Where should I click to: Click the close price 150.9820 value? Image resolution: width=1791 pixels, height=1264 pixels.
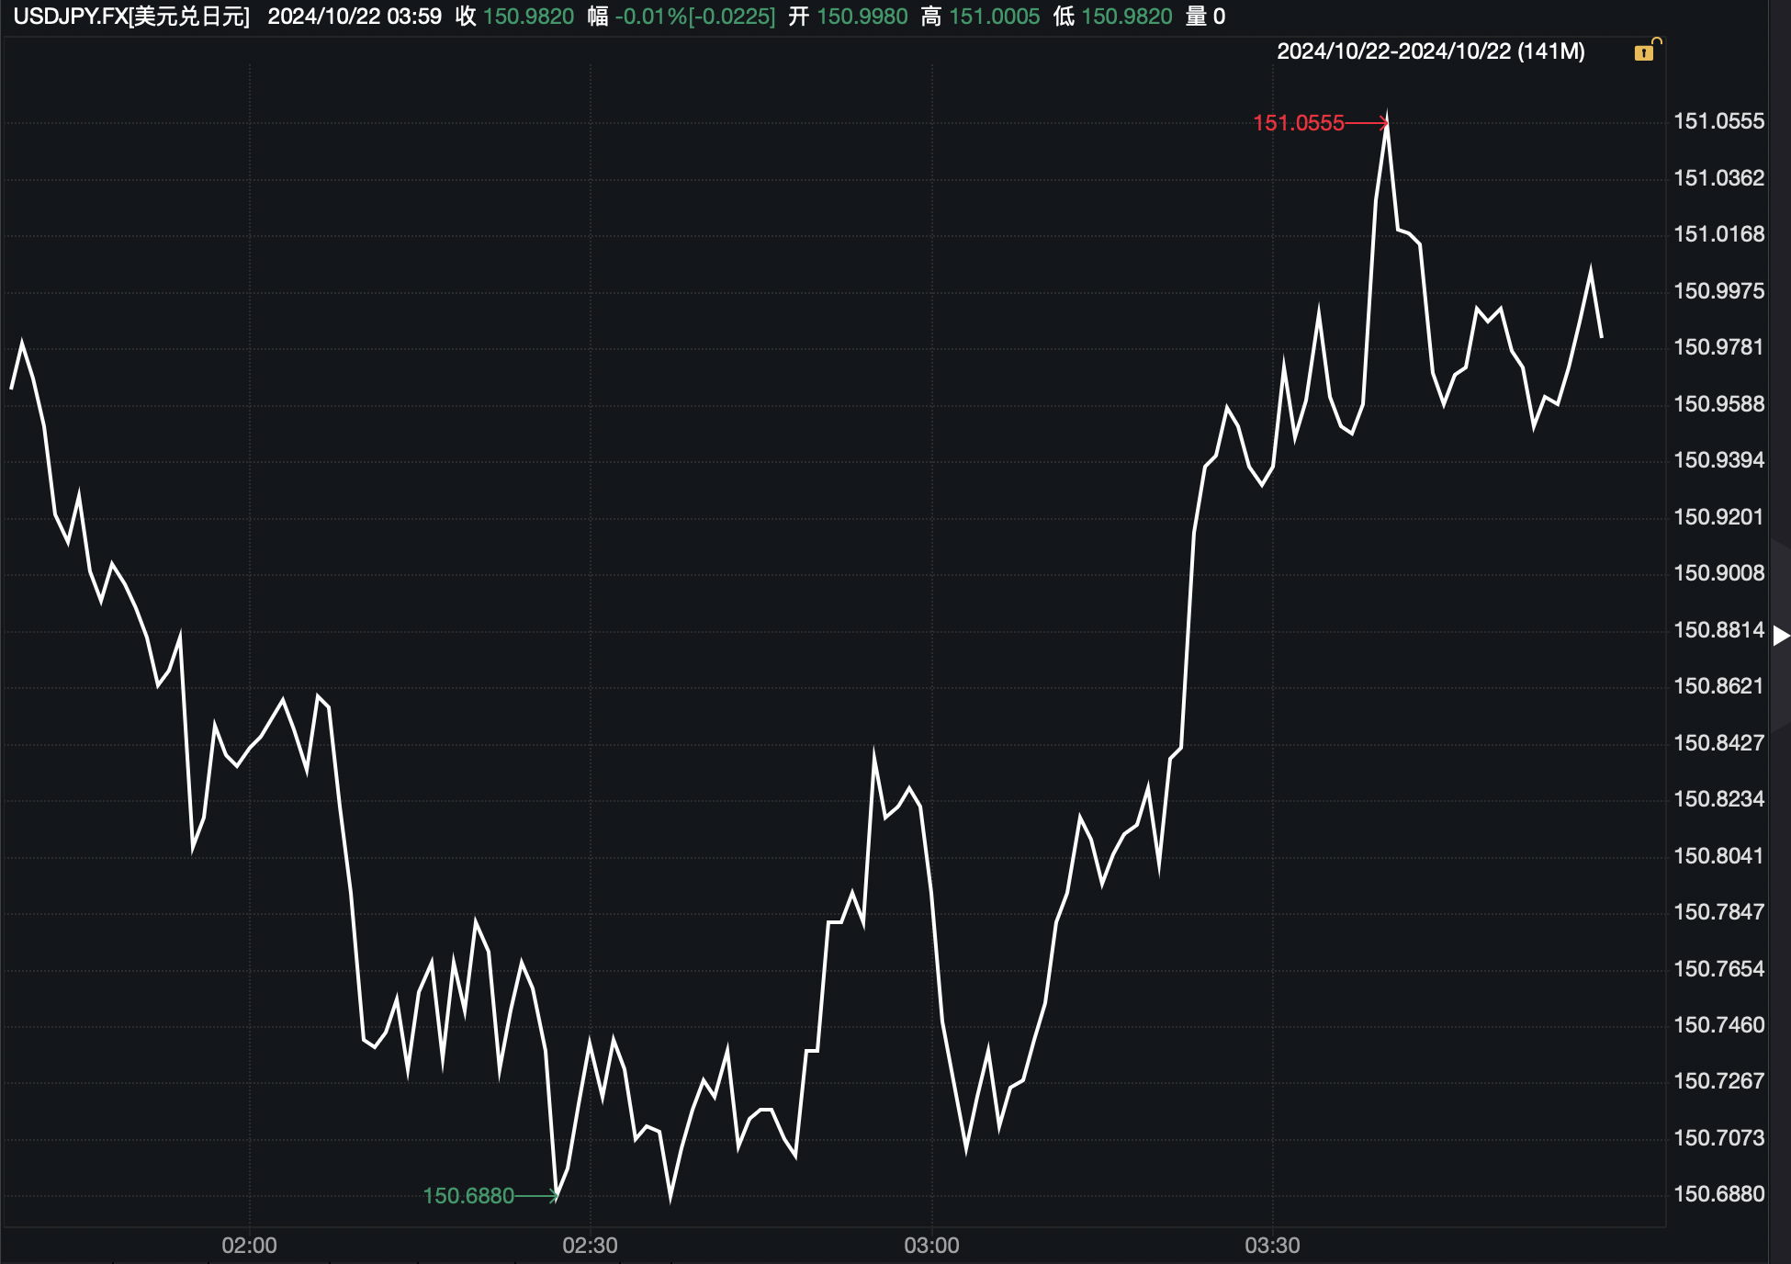tap(528, 17)
